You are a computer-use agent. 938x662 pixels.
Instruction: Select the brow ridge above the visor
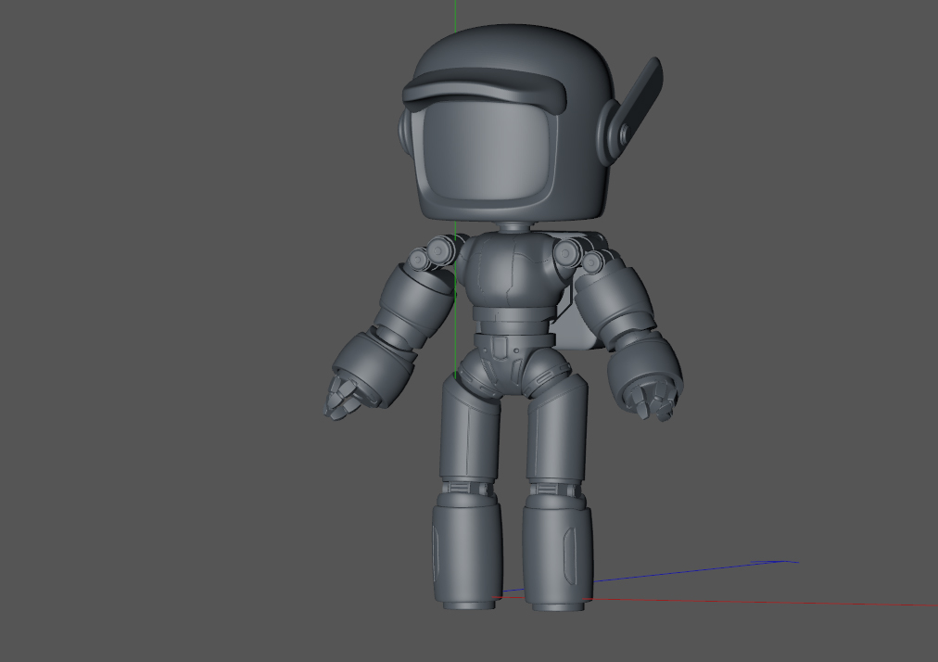point(485,89)
